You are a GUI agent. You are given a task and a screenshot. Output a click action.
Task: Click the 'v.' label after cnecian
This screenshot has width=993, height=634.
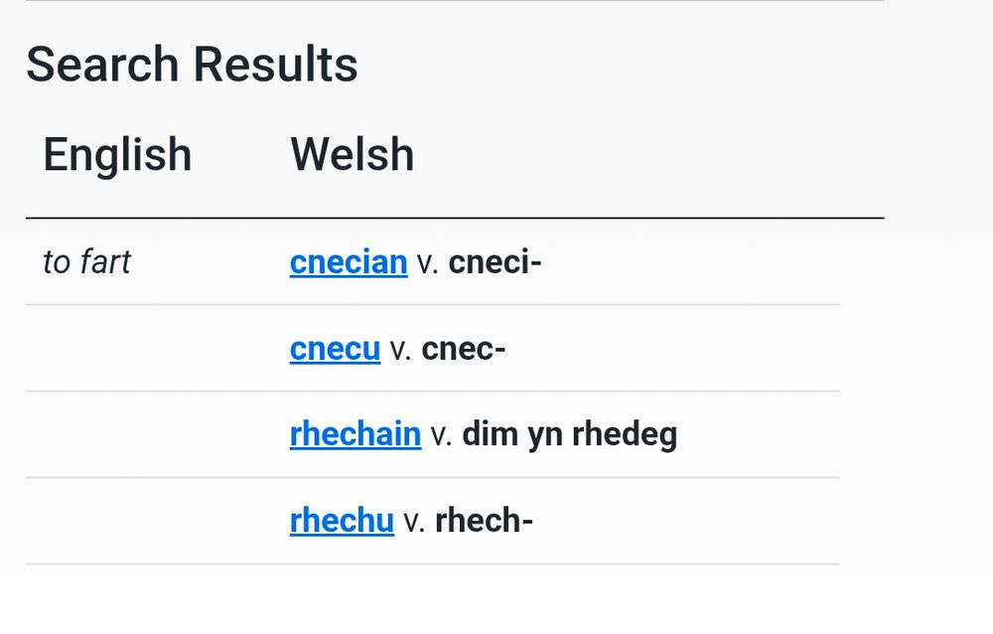(427, 263)
